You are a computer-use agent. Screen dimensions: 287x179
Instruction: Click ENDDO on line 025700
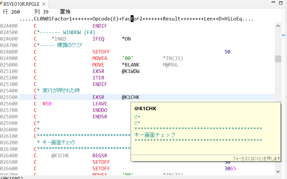tap(100, 110)
